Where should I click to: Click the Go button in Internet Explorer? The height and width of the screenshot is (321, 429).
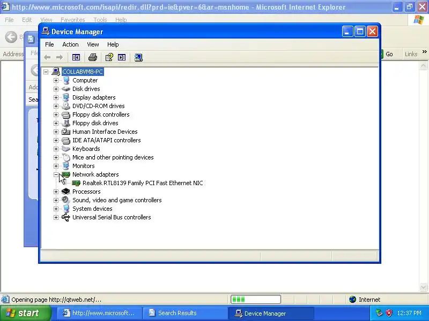point(388,54)
